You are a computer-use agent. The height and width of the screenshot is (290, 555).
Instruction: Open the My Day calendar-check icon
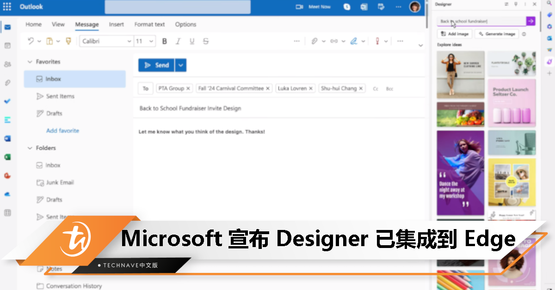click(x=381, y=7)
